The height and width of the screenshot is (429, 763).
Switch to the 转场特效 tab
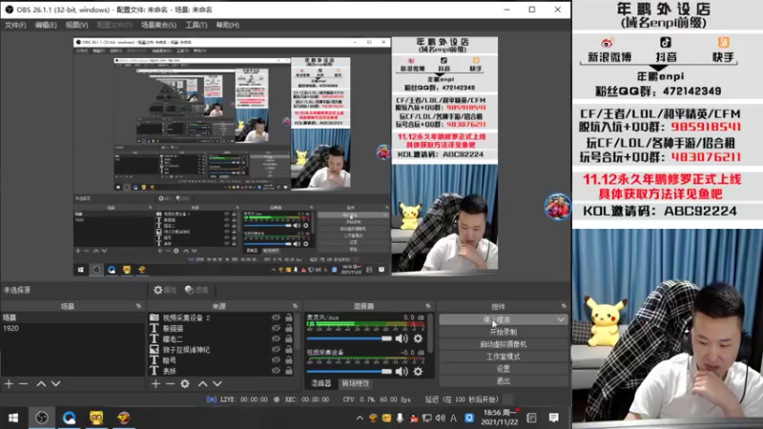(355, 383)
